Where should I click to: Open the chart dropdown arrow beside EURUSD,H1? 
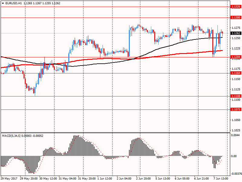[x=3, y=3]
